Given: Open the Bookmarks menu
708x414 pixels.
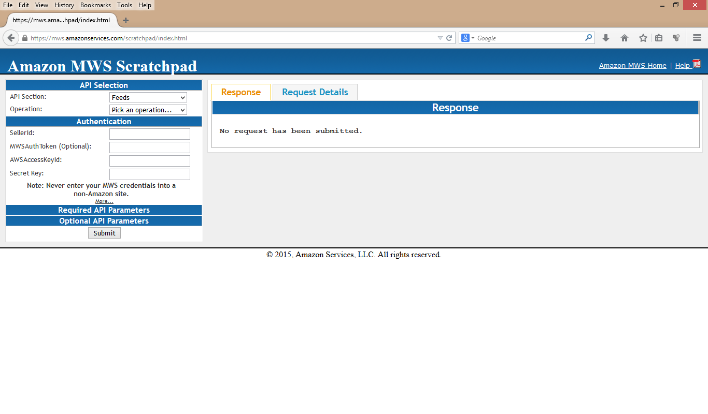Looking at the screenshot, I should point(95,5).
